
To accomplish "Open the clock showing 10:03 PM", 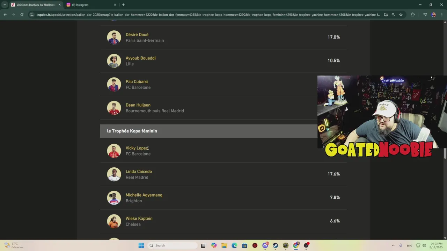I will [437, 245].
